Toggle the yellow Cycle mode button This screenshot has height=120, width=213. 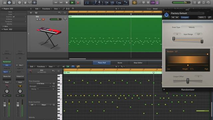[134, 2]
